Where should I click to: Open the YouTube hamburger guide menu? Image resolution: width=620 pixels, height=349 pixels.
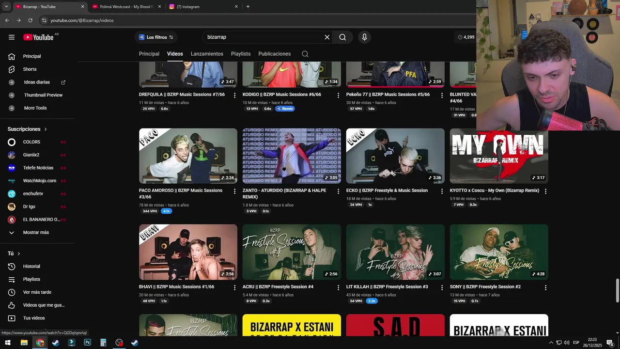pos(12,37)
